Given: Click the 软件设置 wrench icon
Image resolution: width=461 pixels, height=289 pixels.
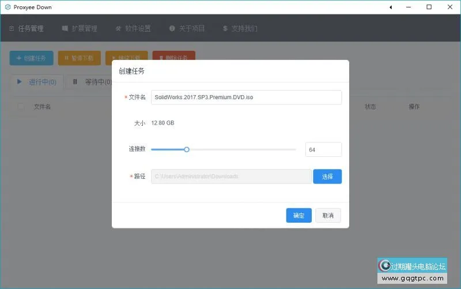Looking at the screenshot, I should pos(118,28).
